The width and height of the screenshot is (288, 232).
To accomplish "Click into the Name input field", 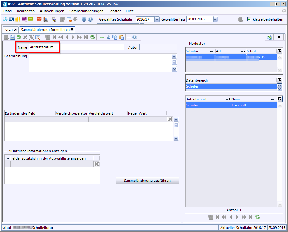I will 76,47.
